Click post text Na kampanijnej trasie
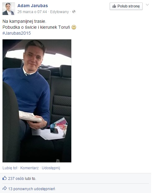The image size is (152, 193). (x=24, y=22)
